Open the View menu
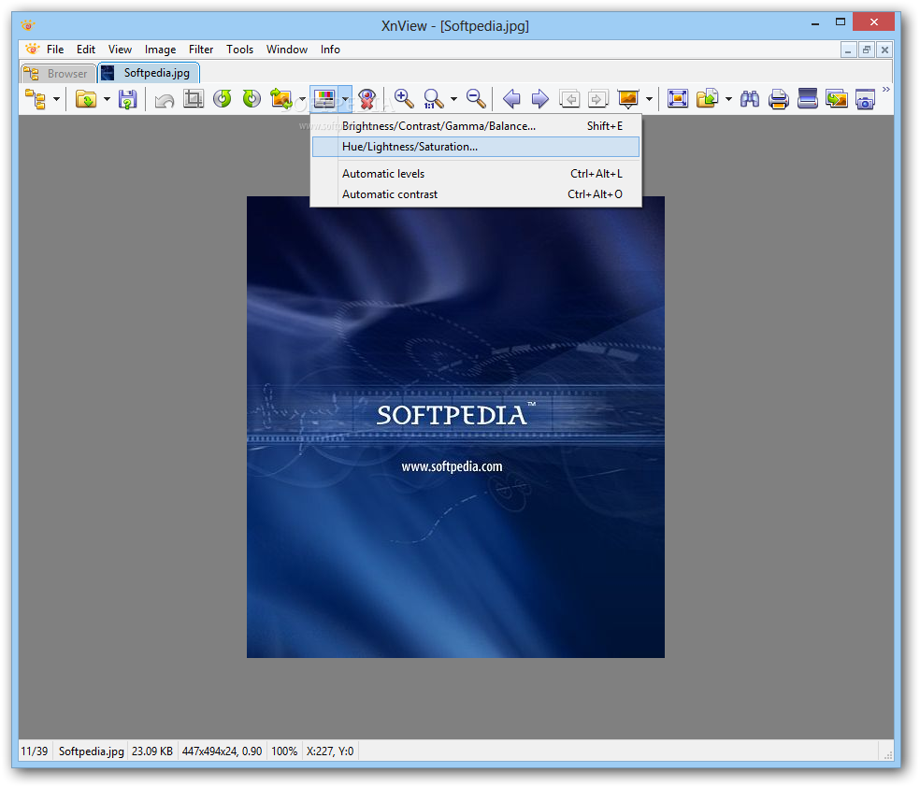Screen dimensions: 920x787 [x=120, y=50]
